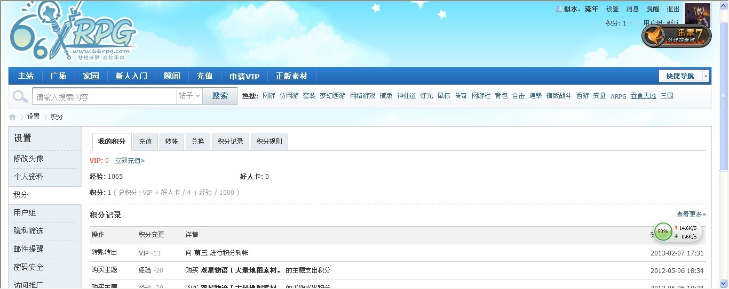This screenshot has width=729, height=289.
Task: Open 申请VIP in navigation bar
Action: tap(244, 76)
